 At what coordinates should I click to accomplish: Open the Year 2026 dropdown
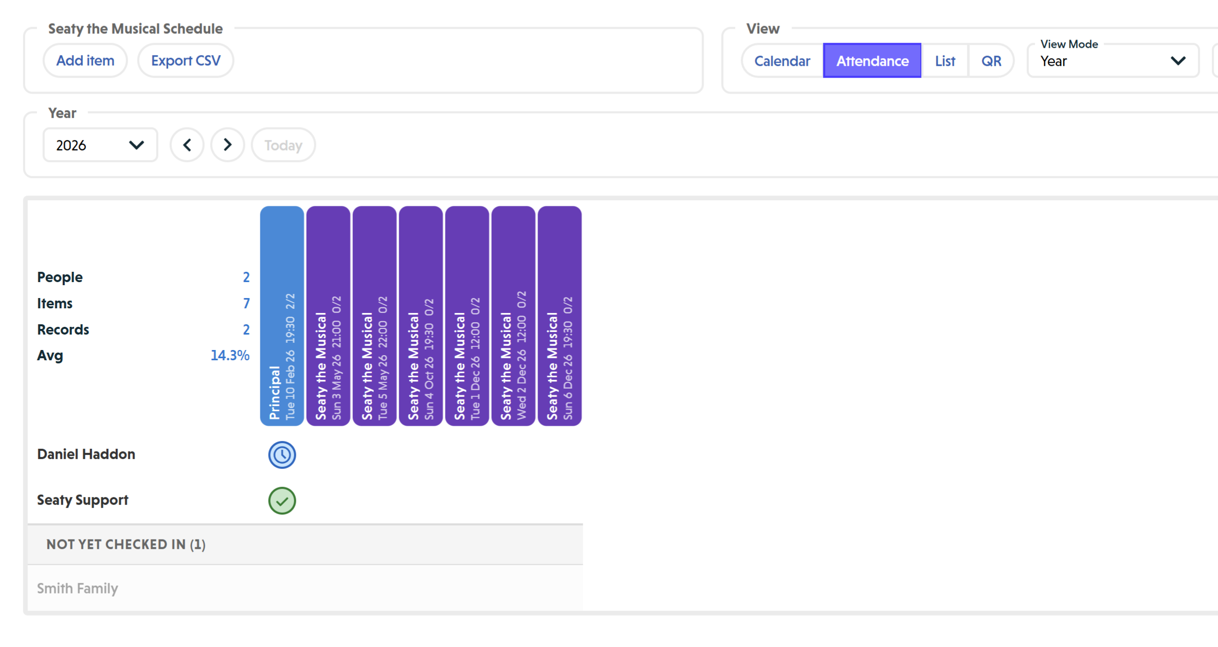[100, 145]
